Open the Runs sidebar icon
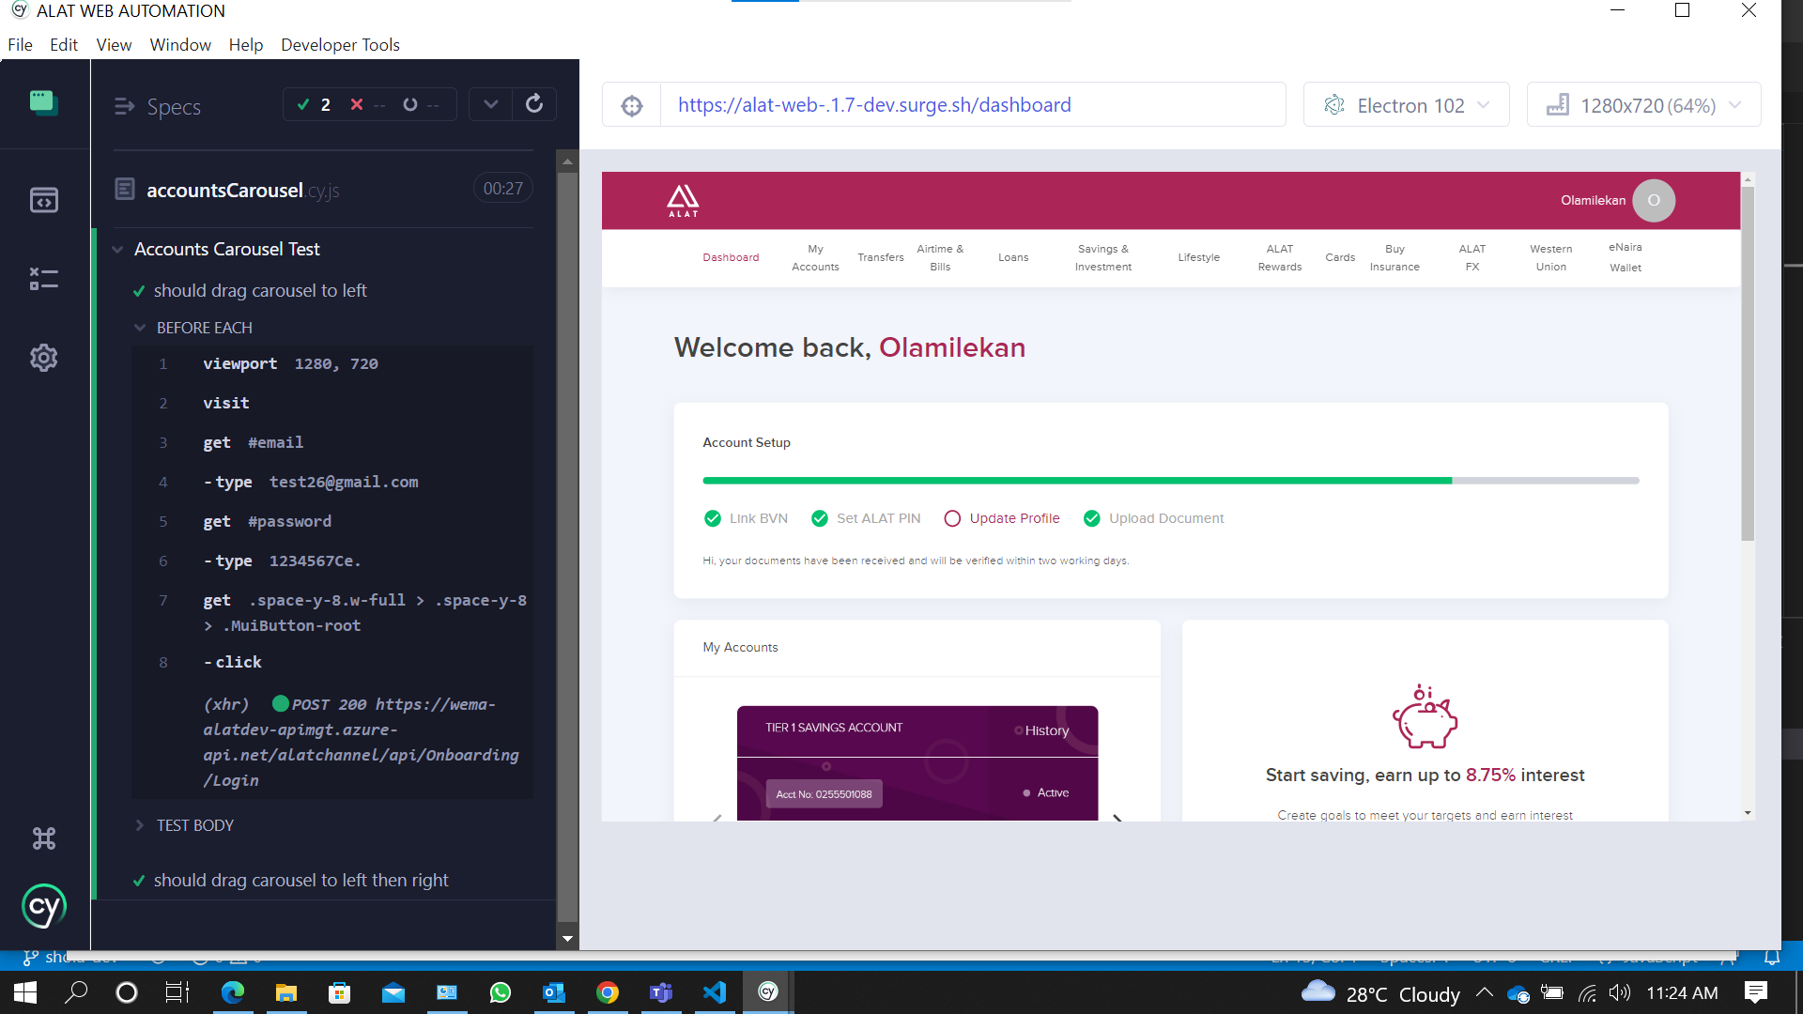 [43, 279]
